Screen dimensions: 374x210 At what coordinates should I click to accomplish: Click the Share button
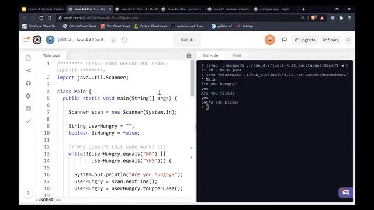coord(331,40)
